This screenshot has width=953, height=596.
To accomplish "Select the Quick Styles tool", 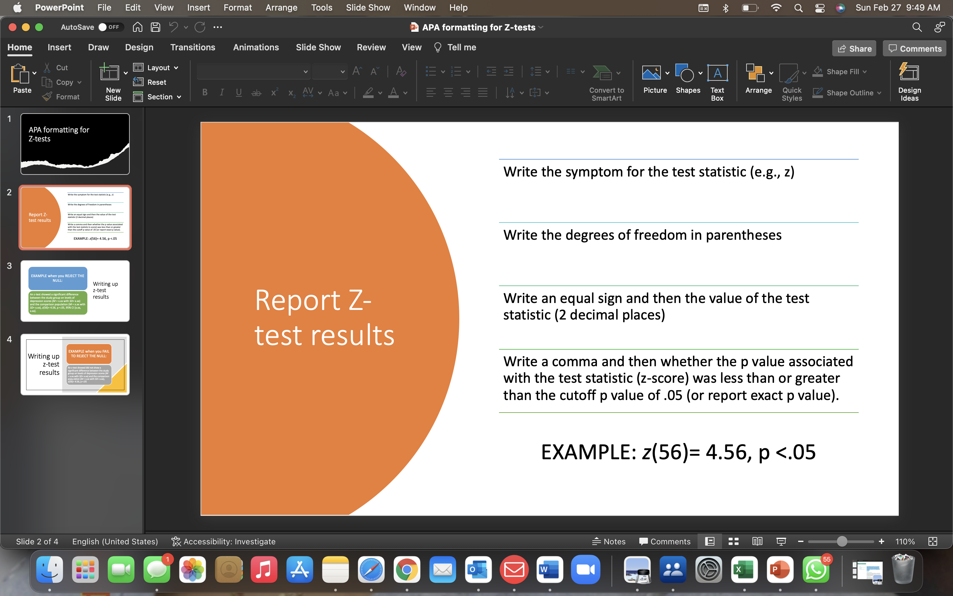I will [791, 78].
